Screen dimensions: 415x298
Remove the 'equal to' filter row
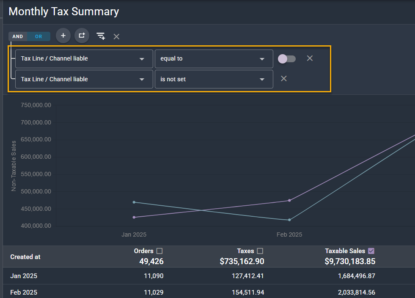tap(310, 58)
